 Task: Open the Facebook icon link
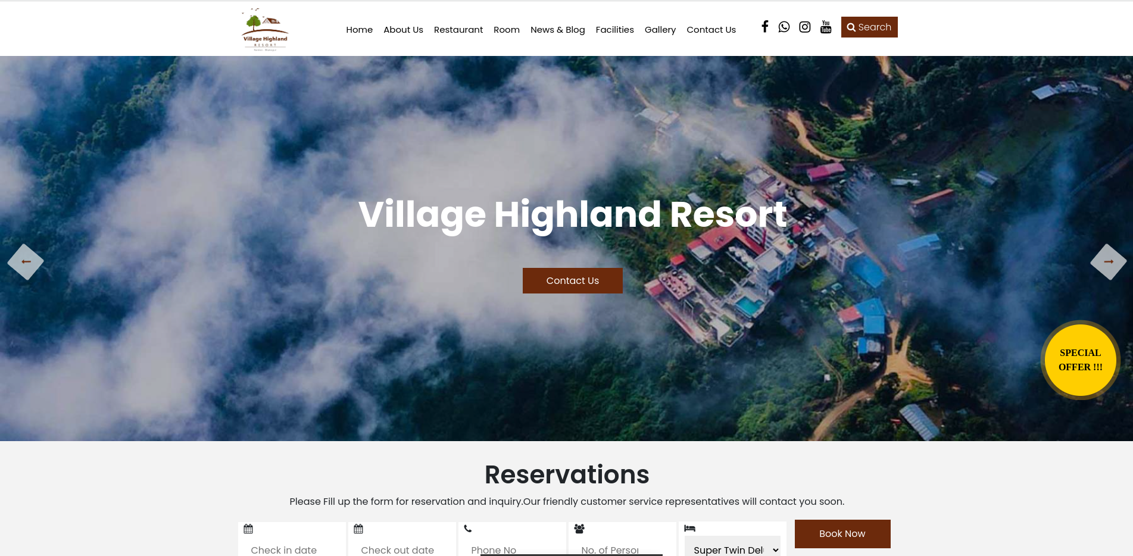(x=765, y=27)
